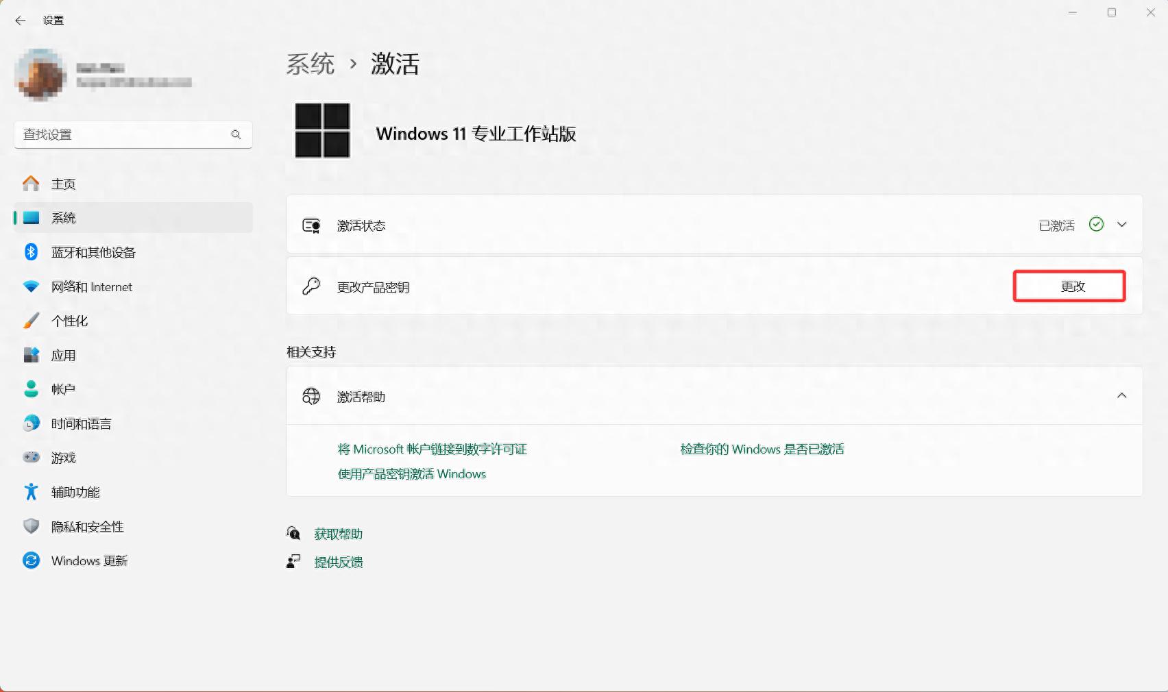Open 蓝牙和其他设备 settings
The width and height of the screenshot is (1168, 692).
(x=133, y=252)
